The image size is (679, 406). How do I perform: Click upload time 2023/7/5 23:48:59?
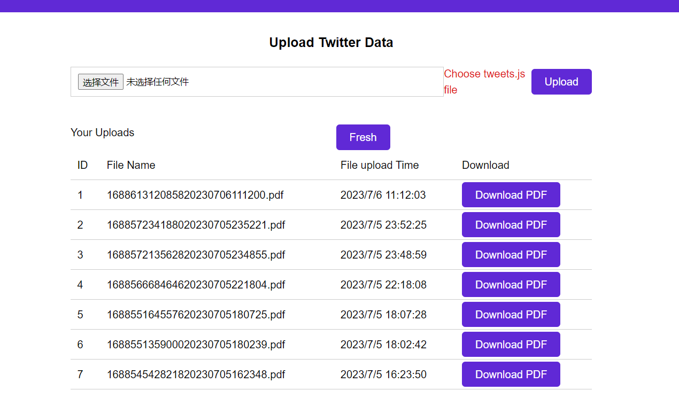(x=384, y=255)
